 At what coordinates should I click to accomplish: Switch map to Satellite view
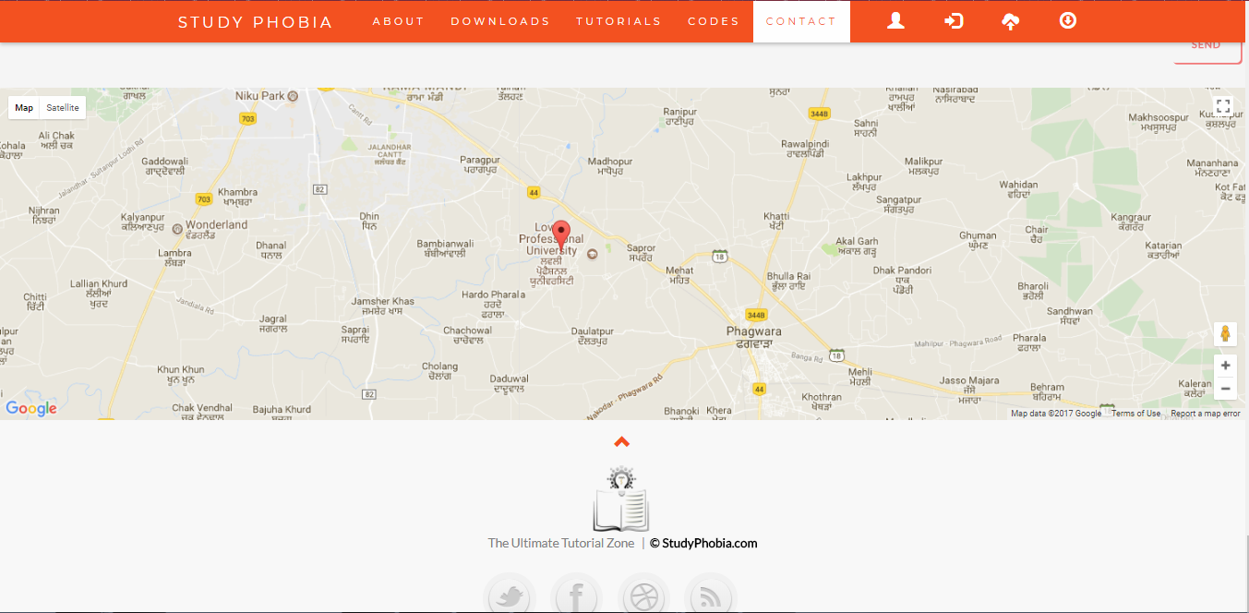[63, 108]
